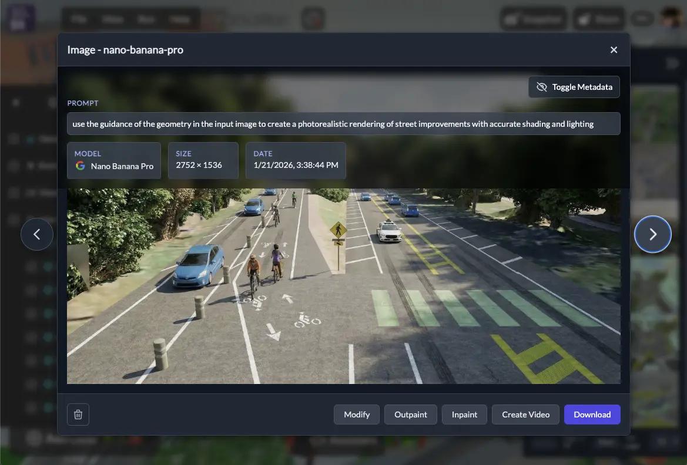Viewport: 687px width, 465px height.
Task: Open the Help menu
Action: coord(179,19)
